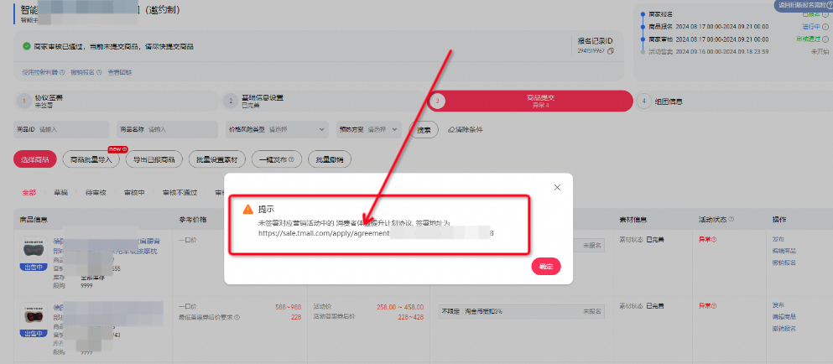Select the 审核中 filter tab
Screen dimensions: 833x364
(134, 193)
